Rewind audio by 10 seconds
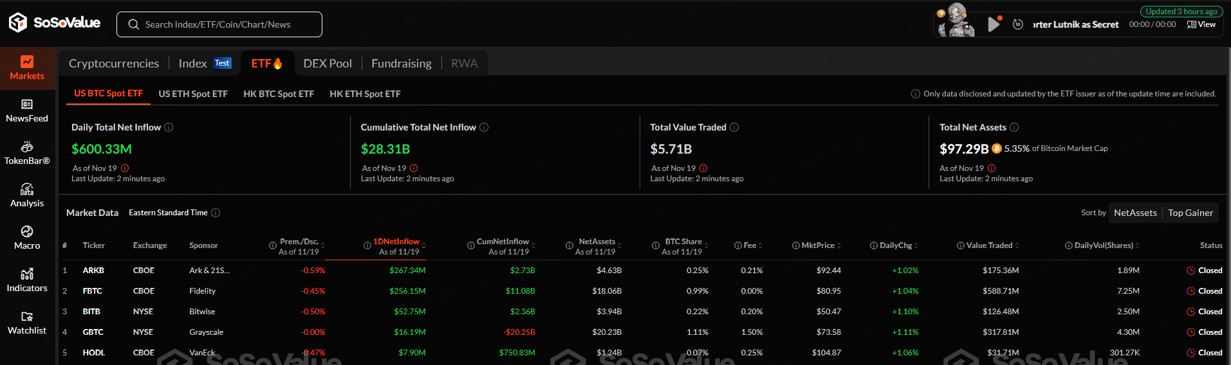The width and height of the screenshot is (1231, 365). click(1018, 24)
